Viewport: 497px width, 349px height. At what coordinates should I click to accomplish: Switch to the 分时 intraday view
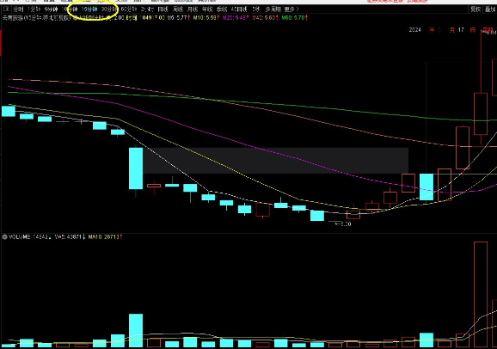point(18,9)
